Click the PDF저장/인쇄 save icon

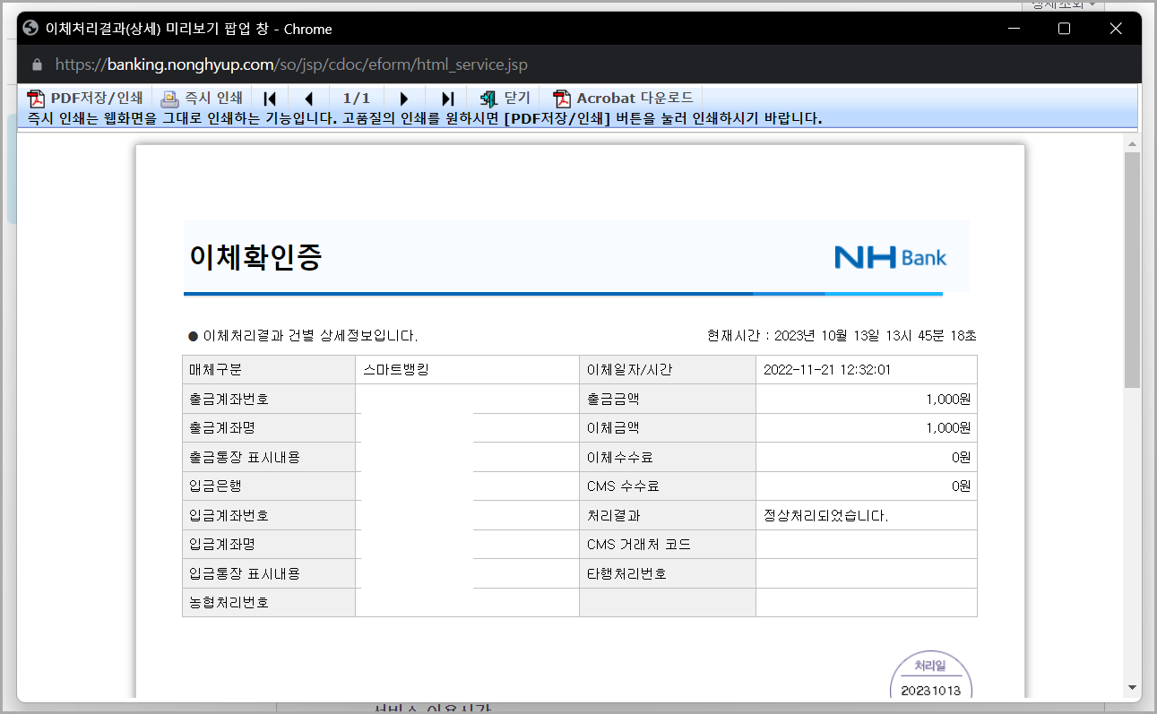coord(36,98)
